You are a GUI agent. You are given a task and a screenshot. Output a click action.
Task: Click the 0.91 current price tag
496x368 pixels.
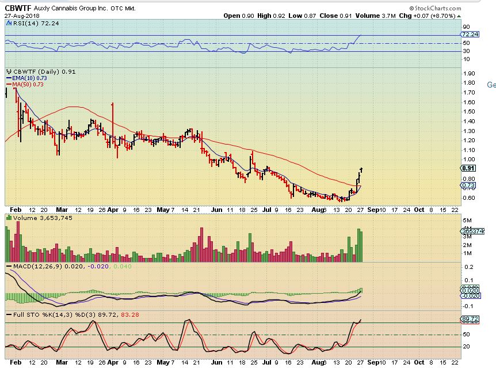(468, 168)
